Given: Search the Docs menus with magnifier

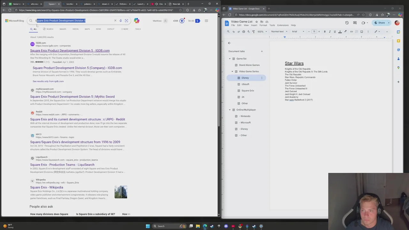Looking at the screenshot, I should [x=228, y=32].
